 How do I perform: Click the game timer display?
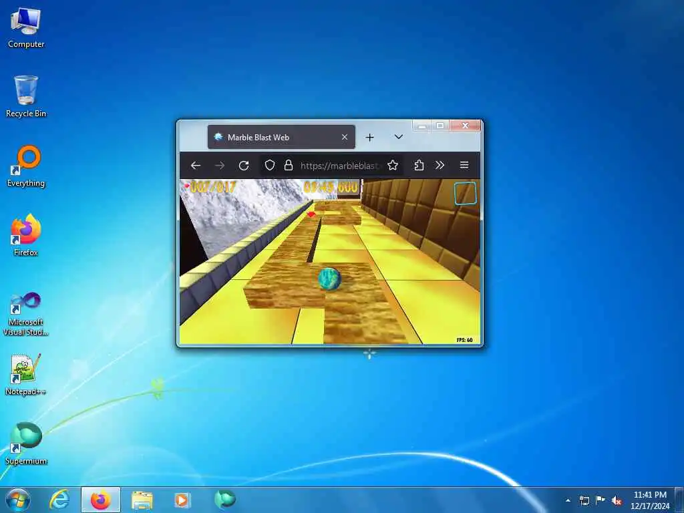tap(331, 187)
